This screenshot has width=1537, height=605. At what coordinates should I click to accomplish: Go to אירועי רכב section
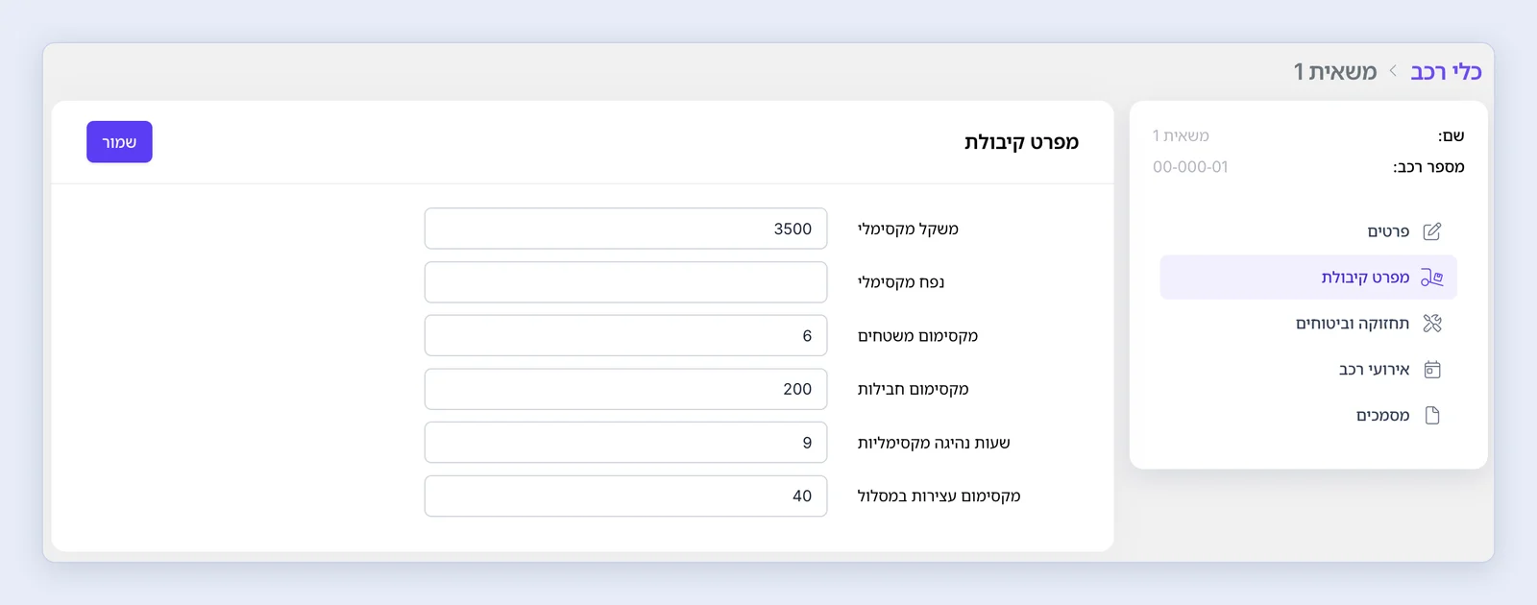(x=1308, y=370)
